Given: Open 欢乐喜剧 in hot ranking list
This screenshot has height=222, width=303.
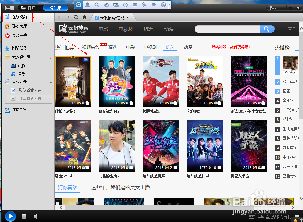Looking at the screenshot, I should (x=291, y=82).
